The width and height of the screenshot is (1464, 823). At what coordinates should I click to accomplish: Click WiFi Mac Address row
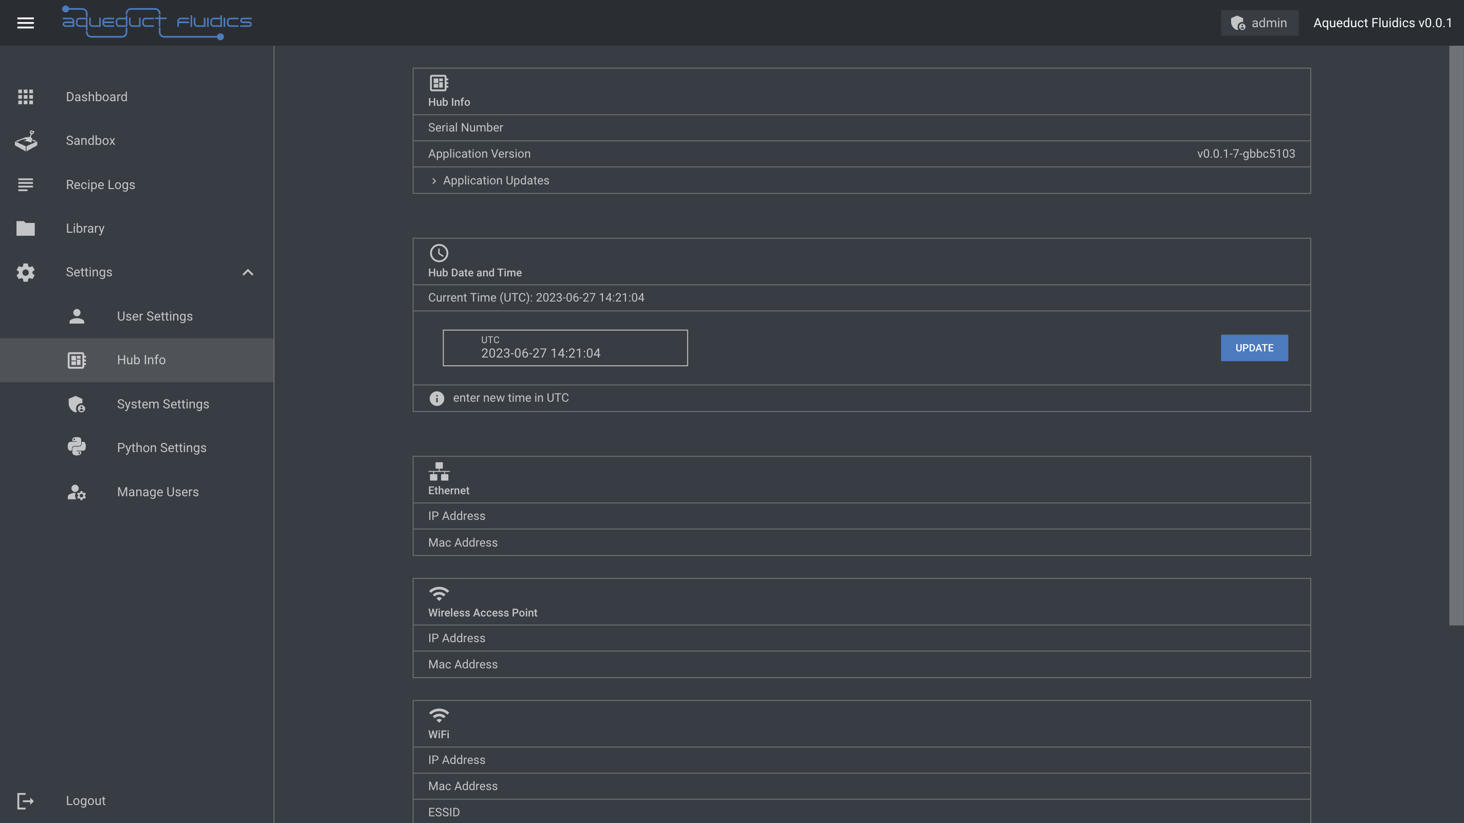pyautogui.click(x=862, y=786)
